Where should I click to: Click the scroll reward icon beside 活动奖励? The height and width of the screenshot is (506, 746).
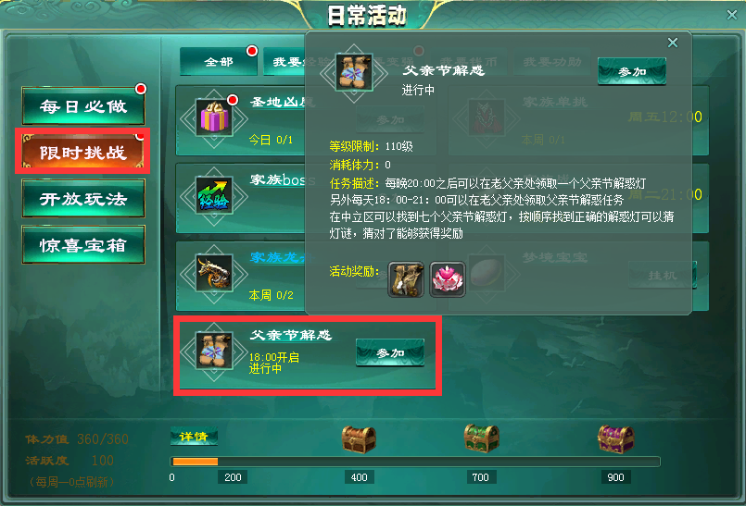point(406,279)
